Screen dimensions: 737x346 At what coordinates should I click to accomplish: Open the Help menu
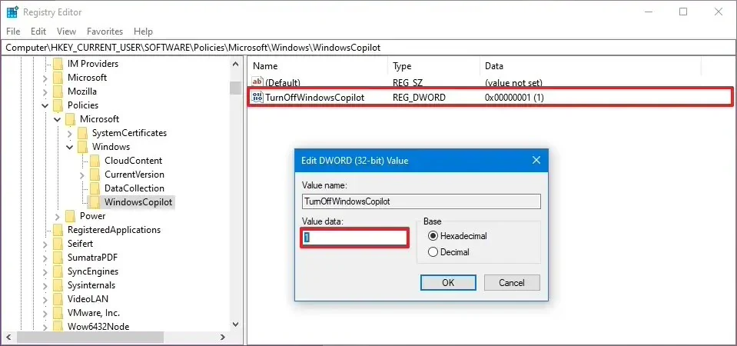pos(143,32)
